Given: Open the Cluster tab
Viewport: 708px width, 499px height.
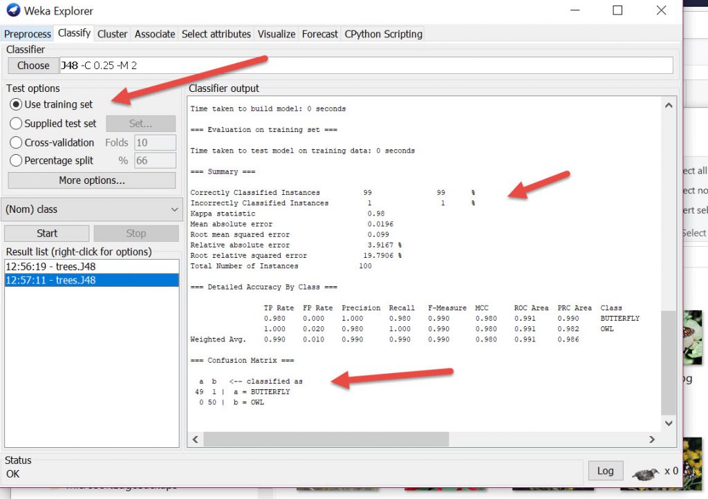Looking at the screenshot, I should pos(112,34).
